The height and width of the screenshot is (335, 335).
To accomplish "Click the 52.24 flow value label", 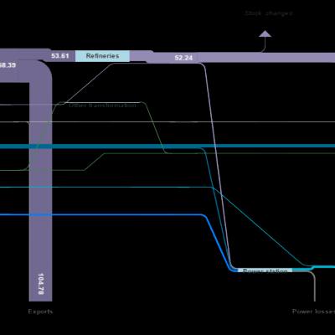I will click(x=183, y=58).
